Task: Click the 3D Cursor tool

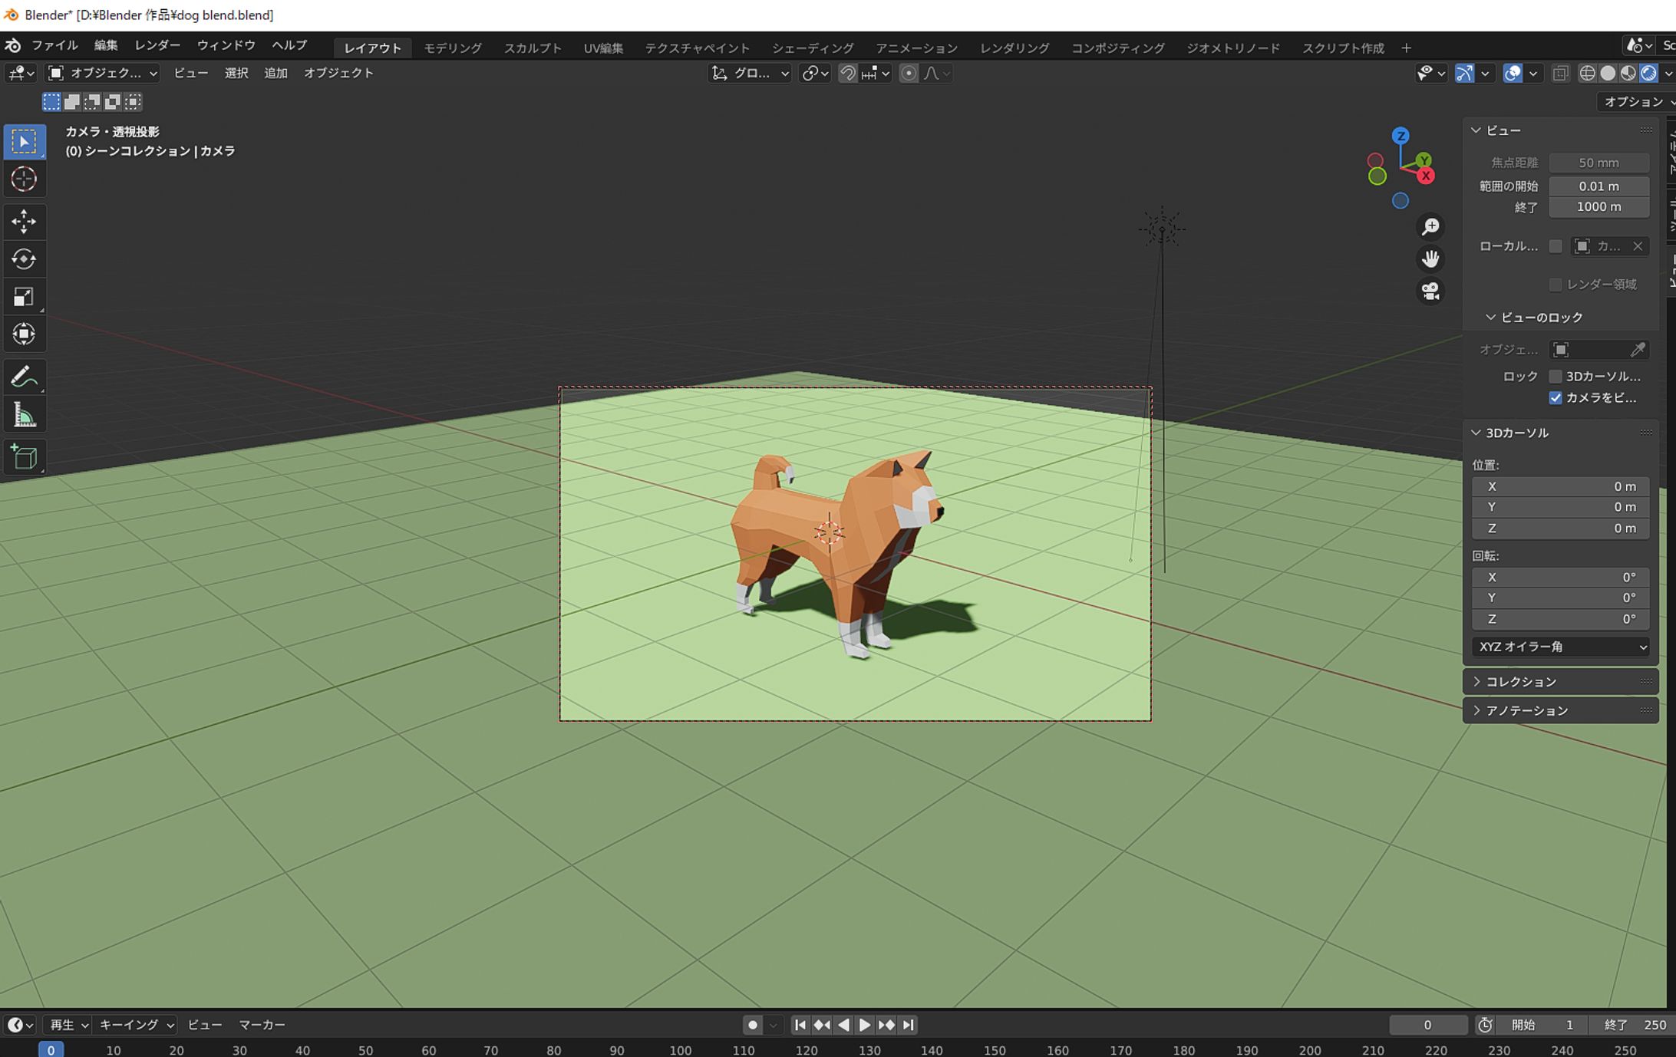Action: click(x=24, y=179)
